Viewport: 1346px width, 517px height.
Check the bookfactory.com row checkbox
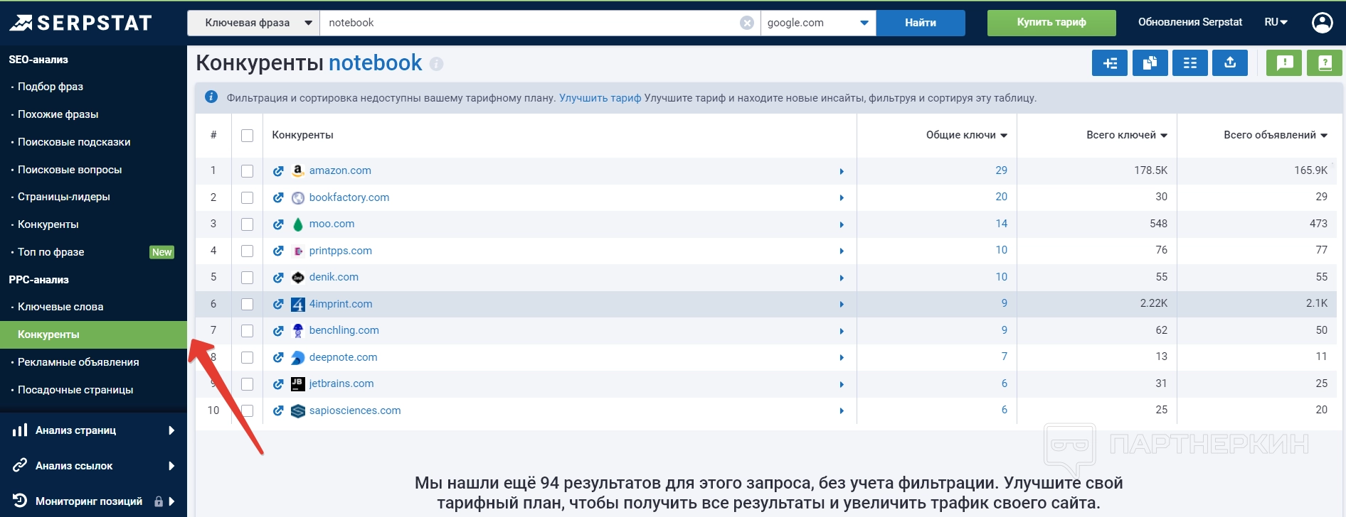coord(247,198)
